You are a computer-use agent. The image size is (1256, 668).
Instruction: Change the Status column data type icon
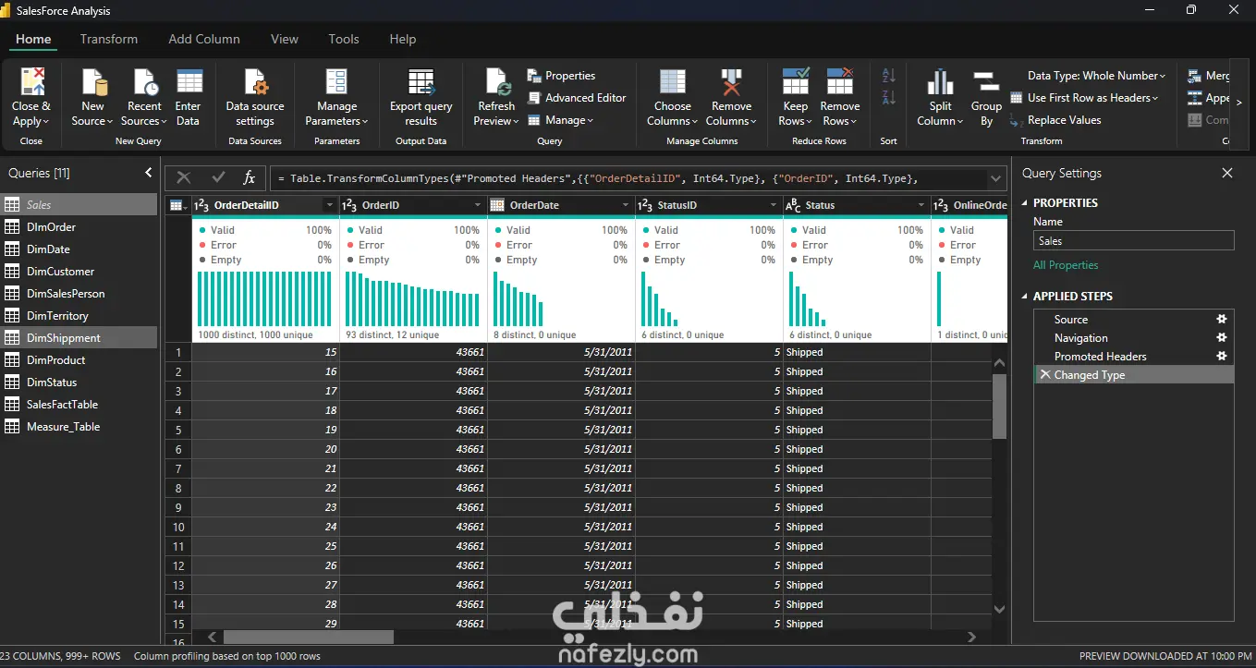pyautogui.click(x=792, y=205)
